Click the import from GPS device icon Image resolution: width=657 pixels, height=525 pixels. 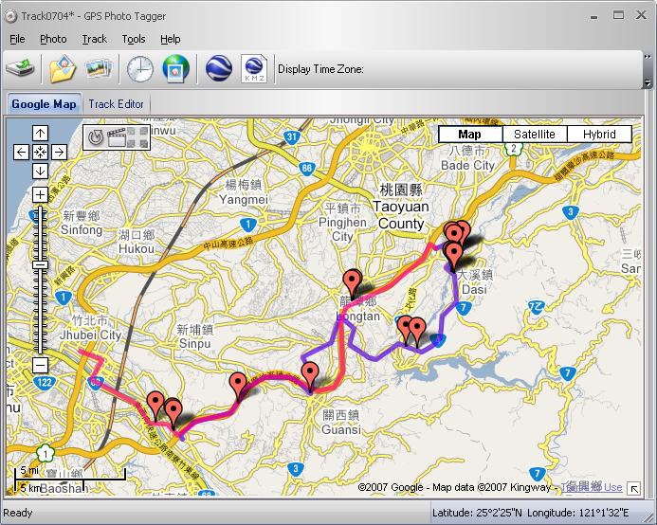point(21,69)
